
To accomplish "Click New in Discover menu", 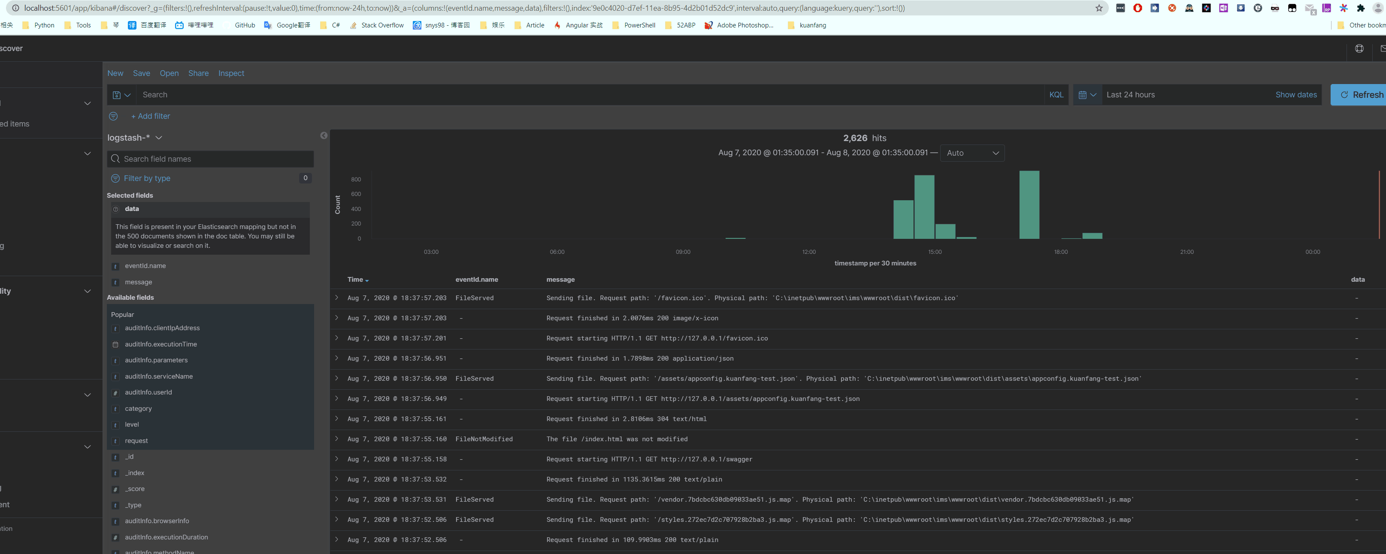I will 115,73.
